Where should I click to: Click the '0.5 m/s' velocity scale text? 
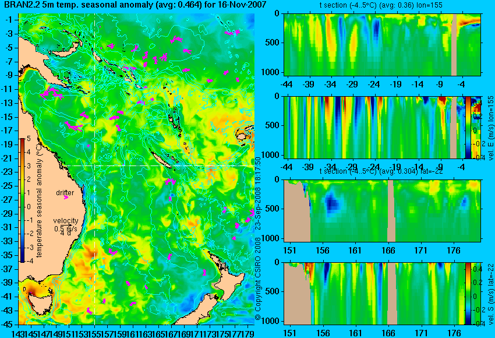click(65, 228)
